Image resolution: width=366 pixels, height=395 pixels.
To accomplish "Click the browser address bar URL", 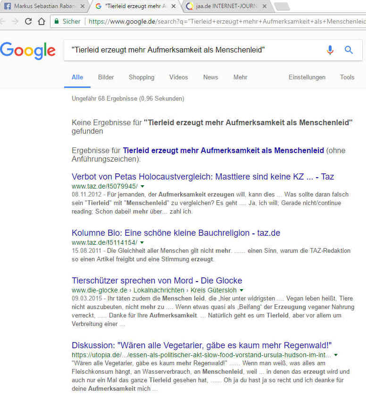I will (x=226, y=21).
